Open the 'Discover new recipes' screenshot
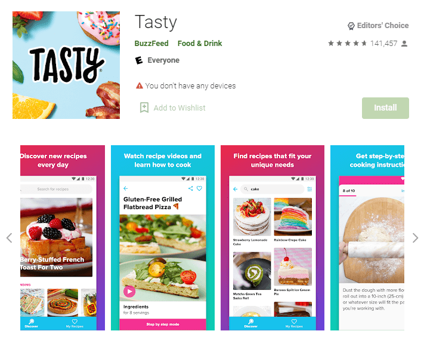This screenshot has width=424, height=340. (63, 238)
